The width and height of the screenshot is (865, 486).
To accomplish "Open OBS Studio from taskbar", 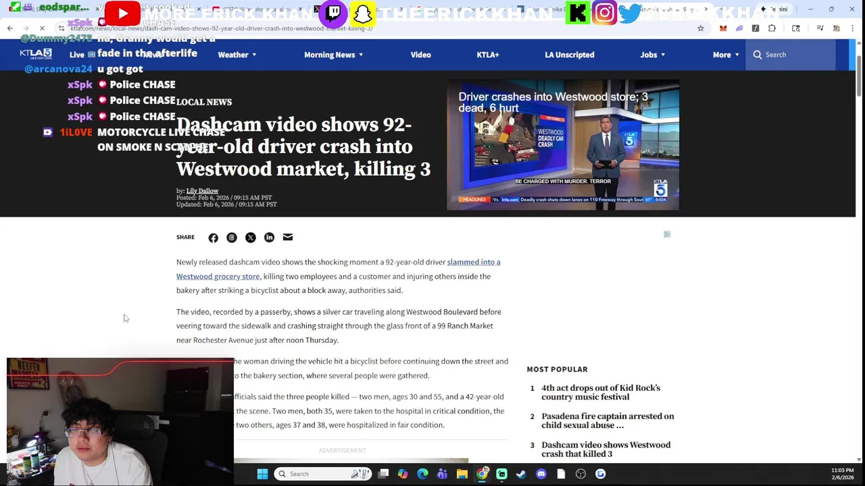I will point(580,474).
